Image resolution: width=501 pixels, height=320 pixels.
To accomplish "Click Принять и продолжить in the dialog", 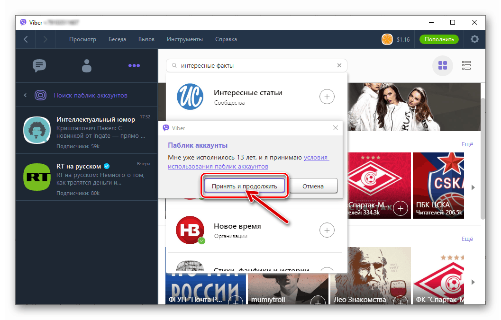I will (x=244, y=186).
